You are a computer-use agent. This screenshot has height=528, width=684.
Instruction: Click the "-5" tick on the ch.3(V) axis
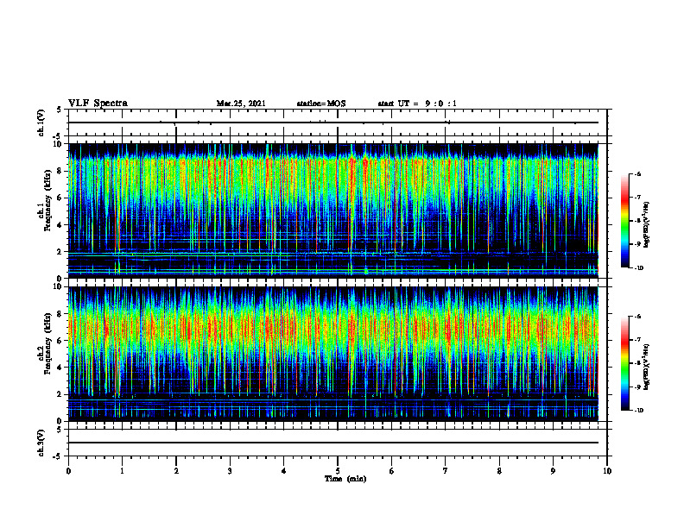(x=58, y=456)
